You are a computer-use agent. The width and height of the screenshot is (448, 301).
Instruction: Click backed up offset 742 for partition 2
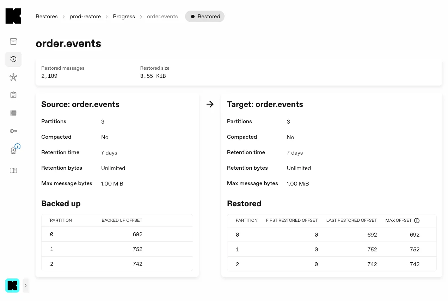(x=137, y=264)
